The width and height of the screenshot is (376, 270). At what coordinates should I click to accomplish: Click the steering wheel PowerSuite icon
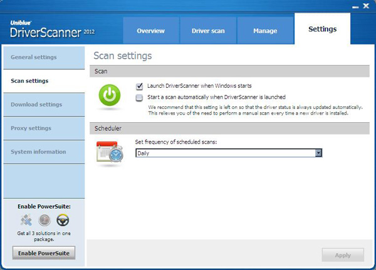63,220
